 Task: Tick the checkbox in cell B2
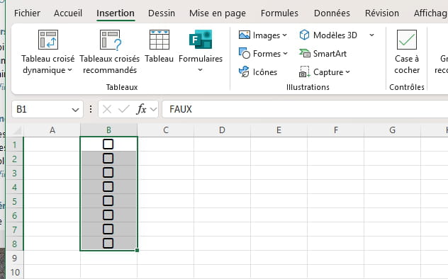108,159
